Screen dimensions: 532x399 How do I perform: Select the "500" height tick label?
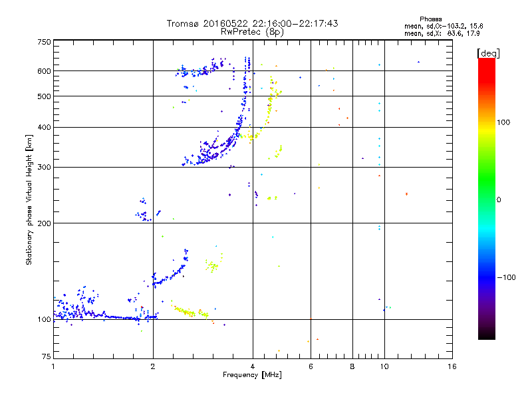click(x=44, y=96)
